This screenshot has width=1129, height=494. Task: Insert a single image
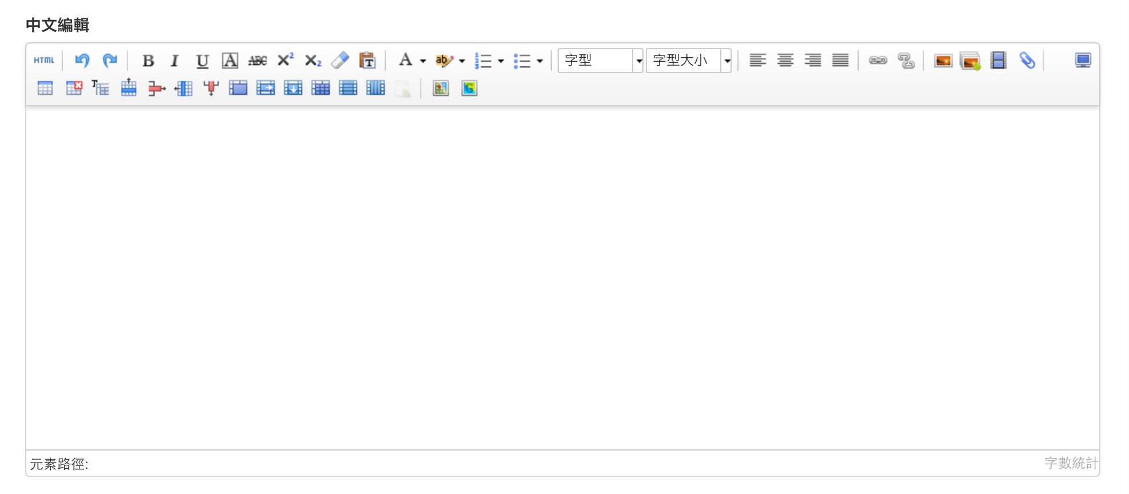point(943,60)
